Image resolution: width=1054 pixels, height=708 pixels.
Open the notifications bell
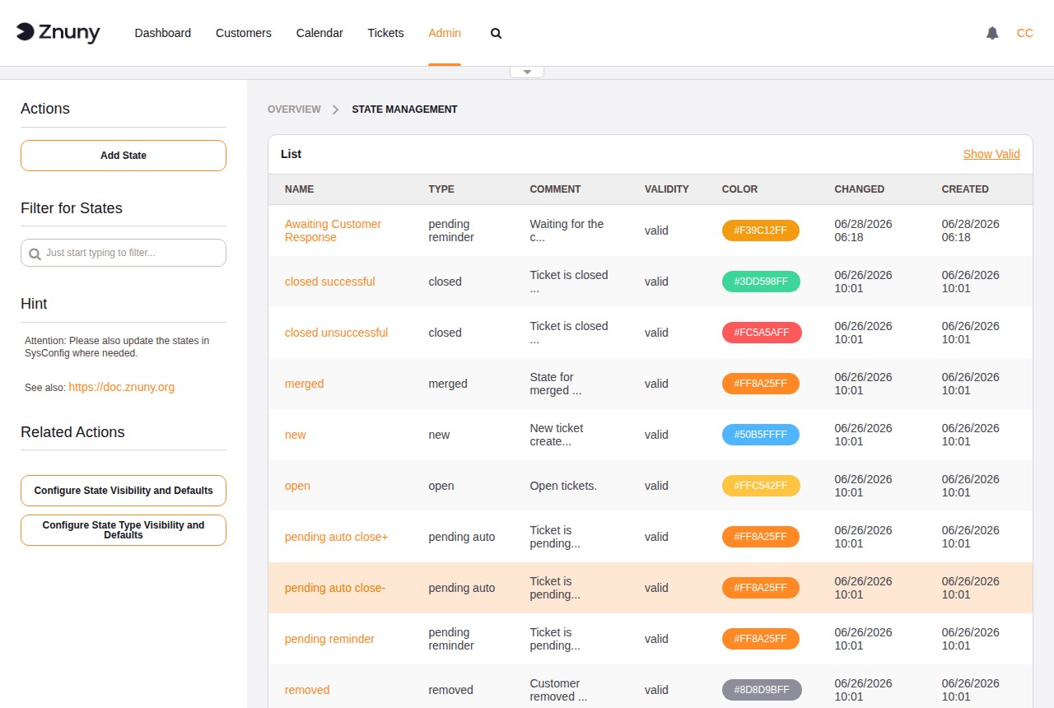point(992,33)
